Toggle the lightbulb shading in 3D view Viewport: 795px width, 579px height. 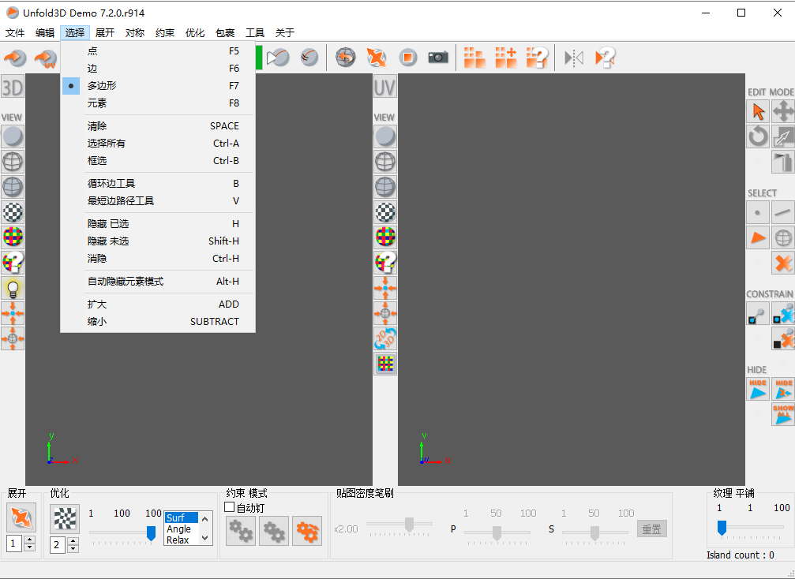(x=13, y=288)
